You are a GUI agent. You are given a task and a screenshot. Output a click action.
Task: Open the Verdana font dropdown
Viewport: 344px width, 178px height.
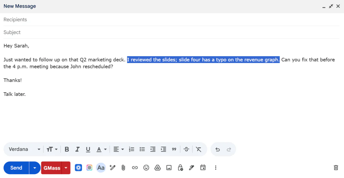(x=25, y=149)
